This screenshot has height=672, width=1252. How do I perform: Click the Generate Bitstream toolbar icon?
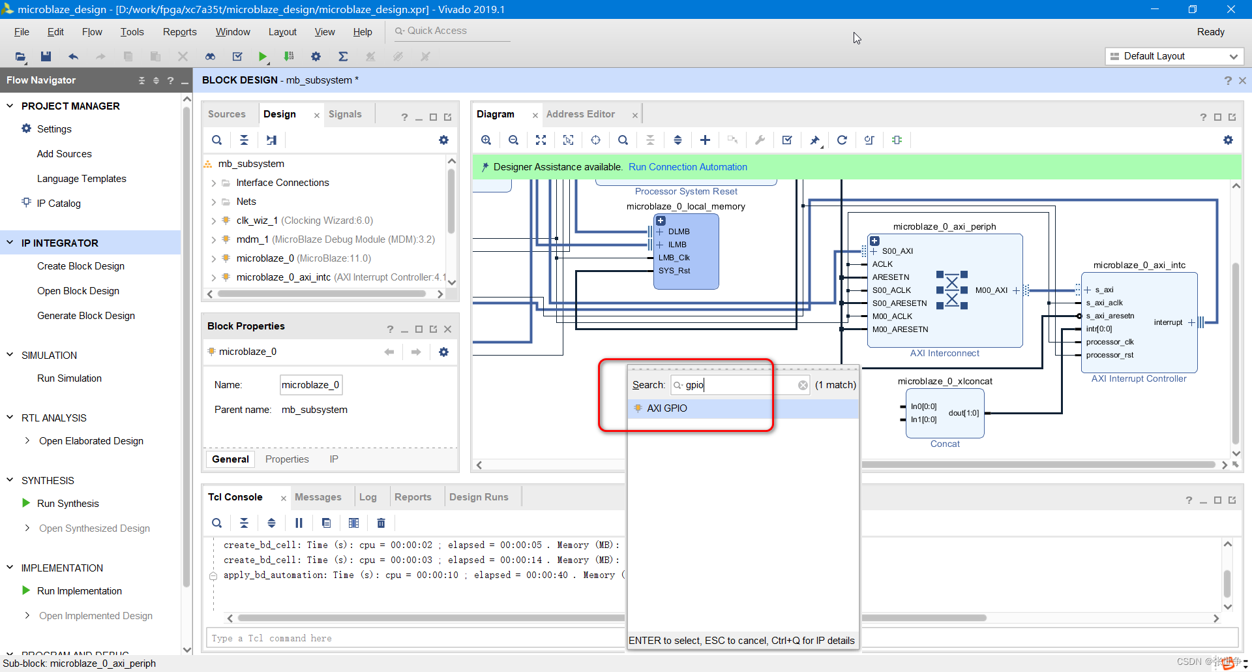(x=289, y=57)
